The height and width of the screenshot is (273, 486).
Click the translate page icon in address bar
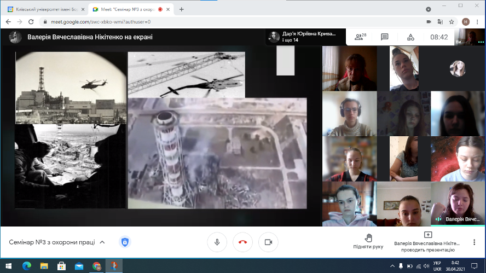(440, 22)
